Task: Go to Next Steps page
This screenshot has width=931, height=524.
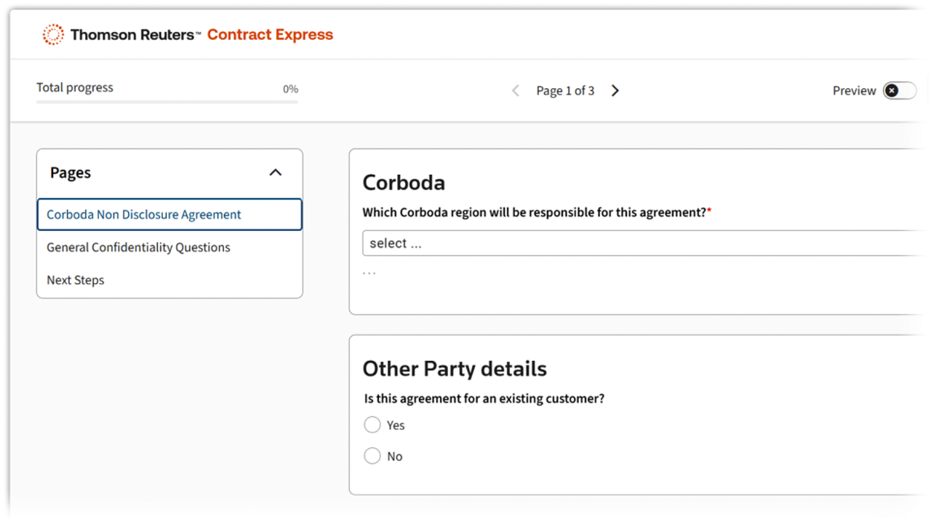Action: click(x=76, y=280)
